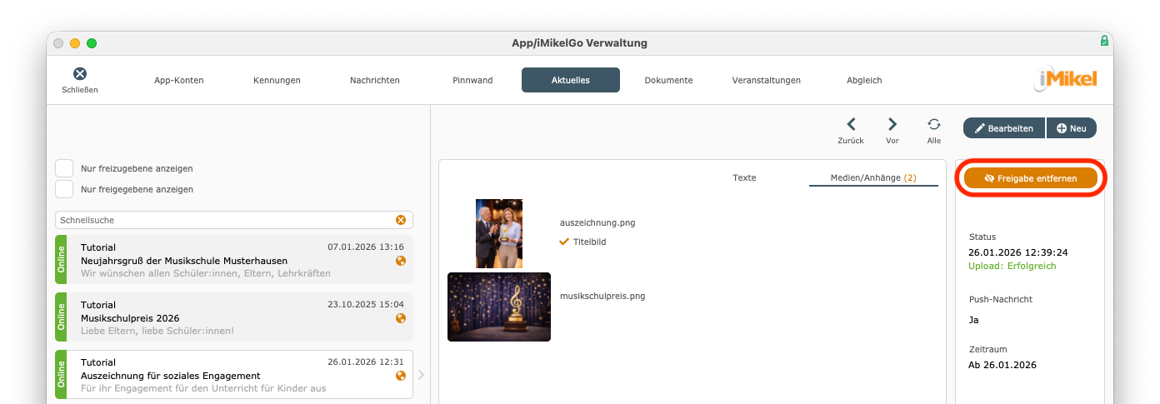Click the Zeitraum value 'Ab 26.01.2026'
1160x404 pixels.
[1002, 365]
